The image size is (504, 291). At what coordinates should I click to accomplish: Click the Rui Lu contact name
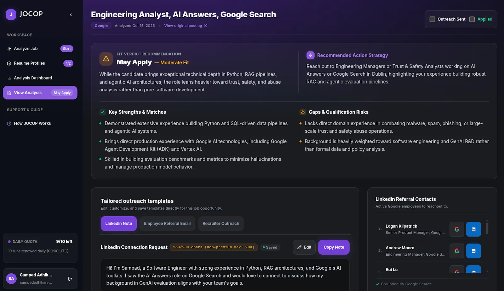tap(392, 270)
